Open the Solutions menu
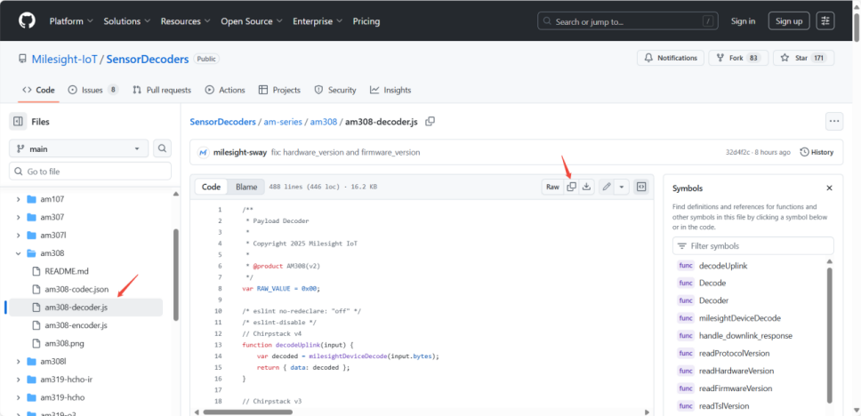The image size is (861, 416). (127, 21)
